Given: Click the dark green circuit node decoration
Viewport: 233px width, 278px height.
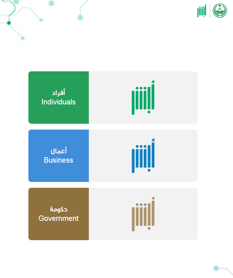Looking at the screenshot, I should click(9, 23).
